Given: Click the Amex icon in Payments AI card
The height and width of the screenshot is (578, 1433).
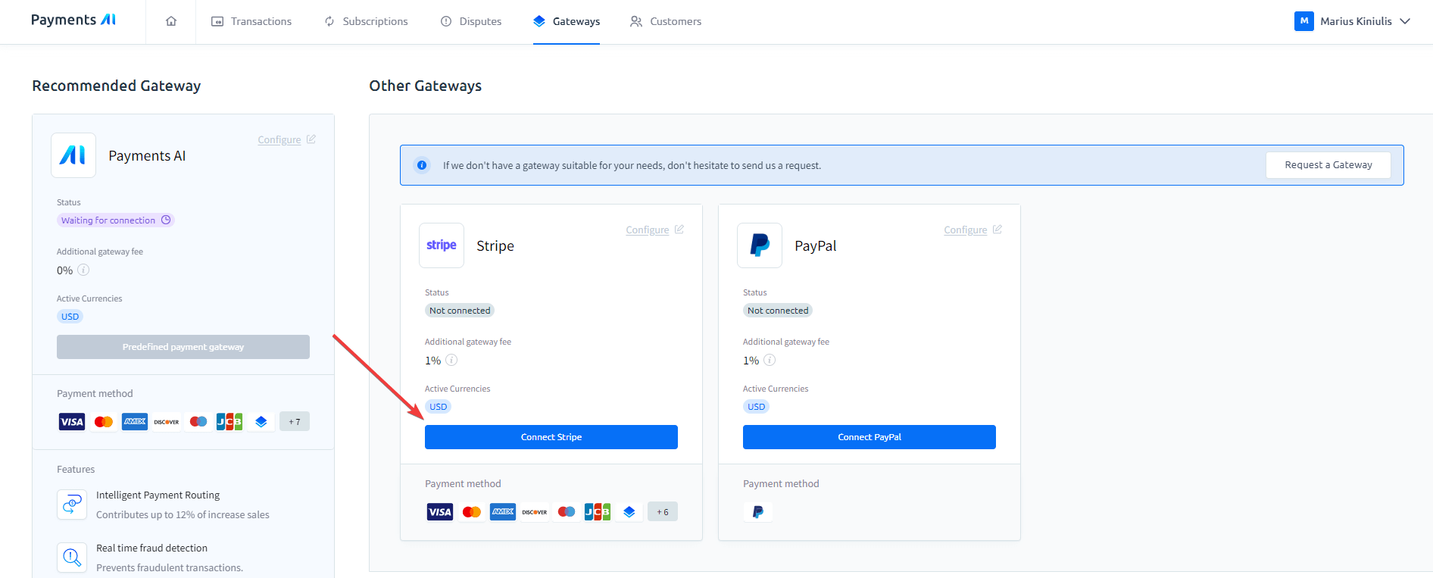Looking at the screenshot, I should pyautogui.click(x=135, y=422).
